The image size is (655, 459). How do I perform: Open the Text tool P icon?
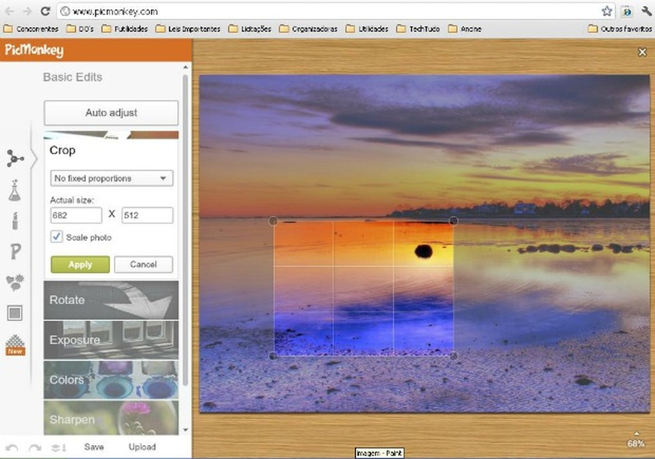coord(15,251)
